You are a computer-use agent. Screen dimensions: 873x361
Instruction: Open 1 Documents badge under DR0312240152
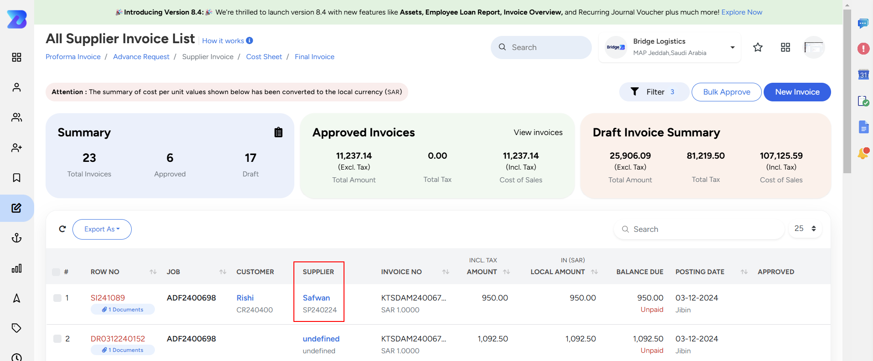click(x=123, y=350)
